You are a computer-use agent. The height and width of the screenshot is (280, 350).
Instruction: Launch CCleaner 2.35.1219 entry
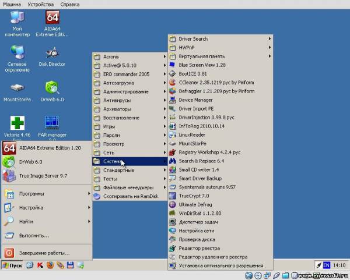(x=220, y=83)
